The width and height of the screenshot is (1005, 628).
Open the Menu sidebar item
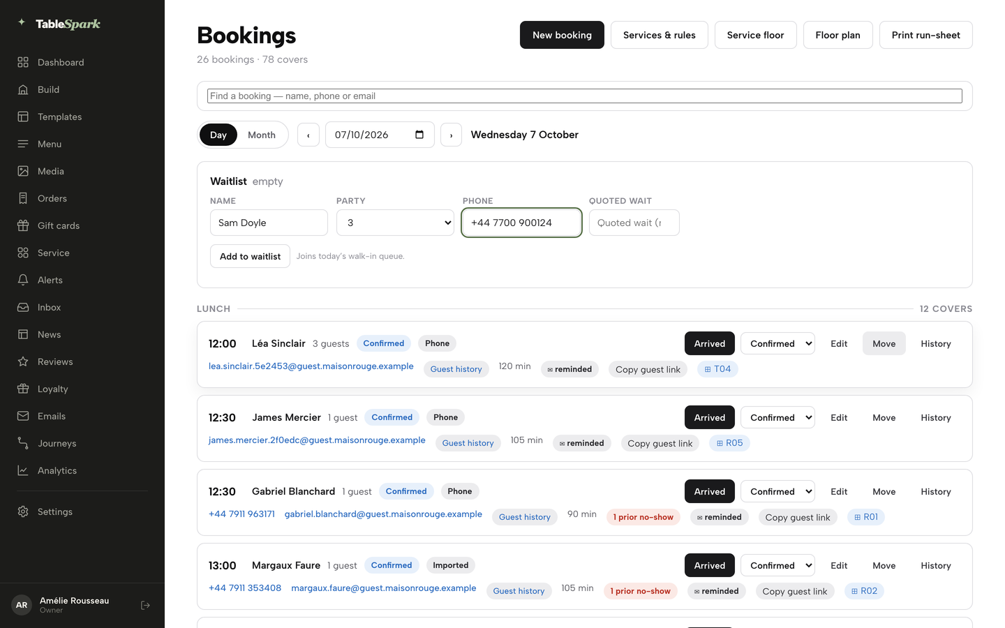click(x=82, y=144)
